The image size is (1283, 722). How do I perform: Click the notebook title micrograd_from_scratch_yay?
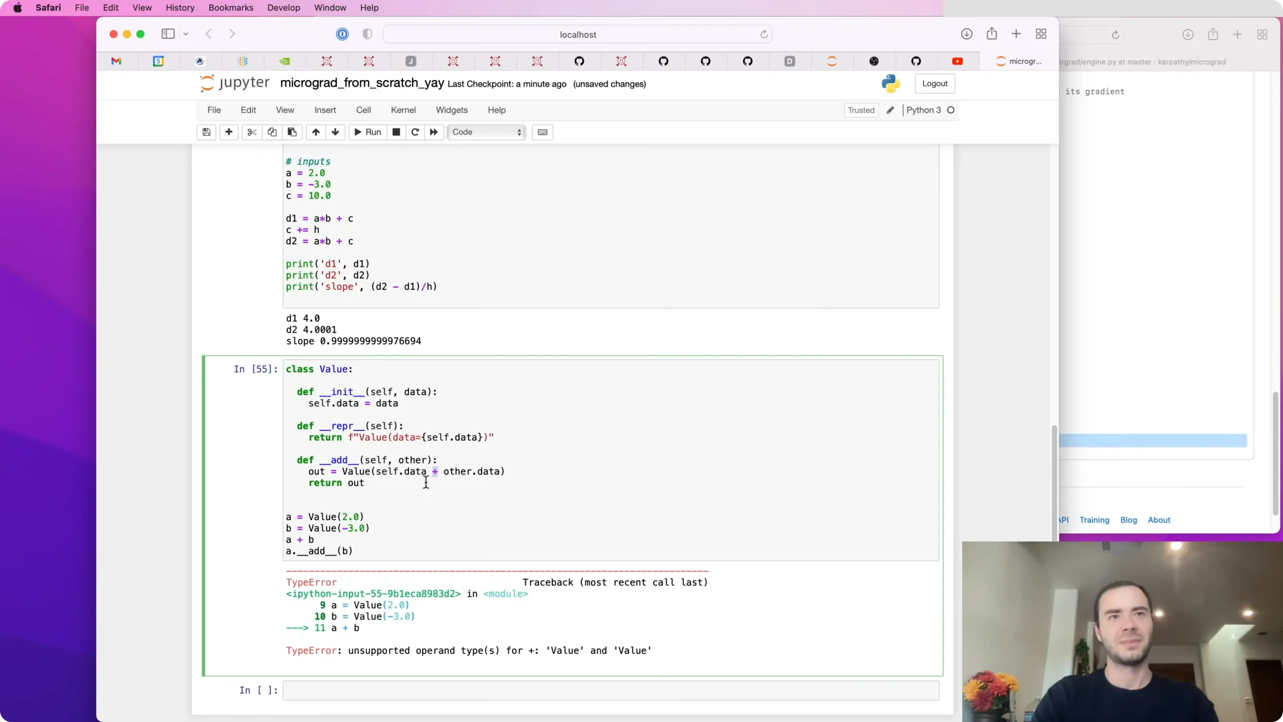[x=362, y=83]
